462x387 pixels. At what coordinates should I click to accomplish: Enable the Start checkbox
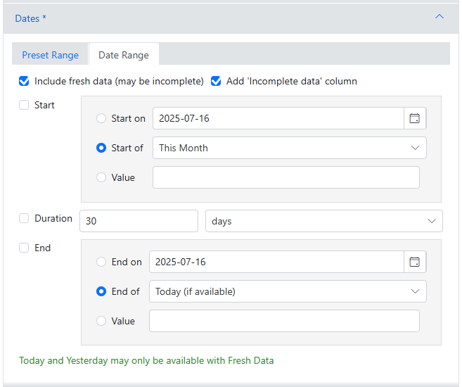click(24, 105)
